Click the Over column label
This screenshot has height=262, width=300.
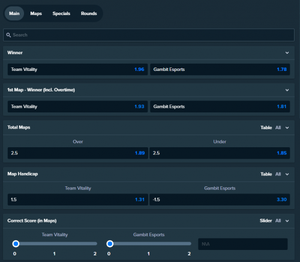tap(78, 142)
